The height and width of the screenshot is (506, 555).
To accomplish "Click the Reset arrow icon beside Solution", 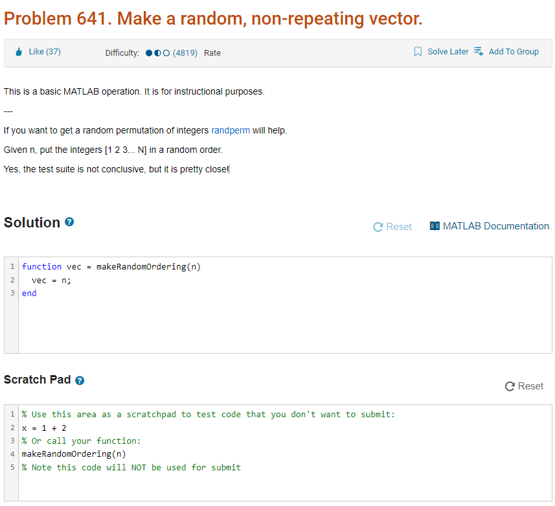I will [377, 226].
